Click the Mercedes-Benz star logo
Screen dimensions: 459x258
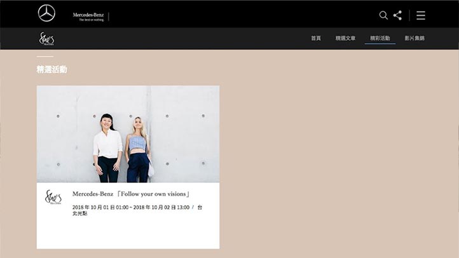coord(46,13)
